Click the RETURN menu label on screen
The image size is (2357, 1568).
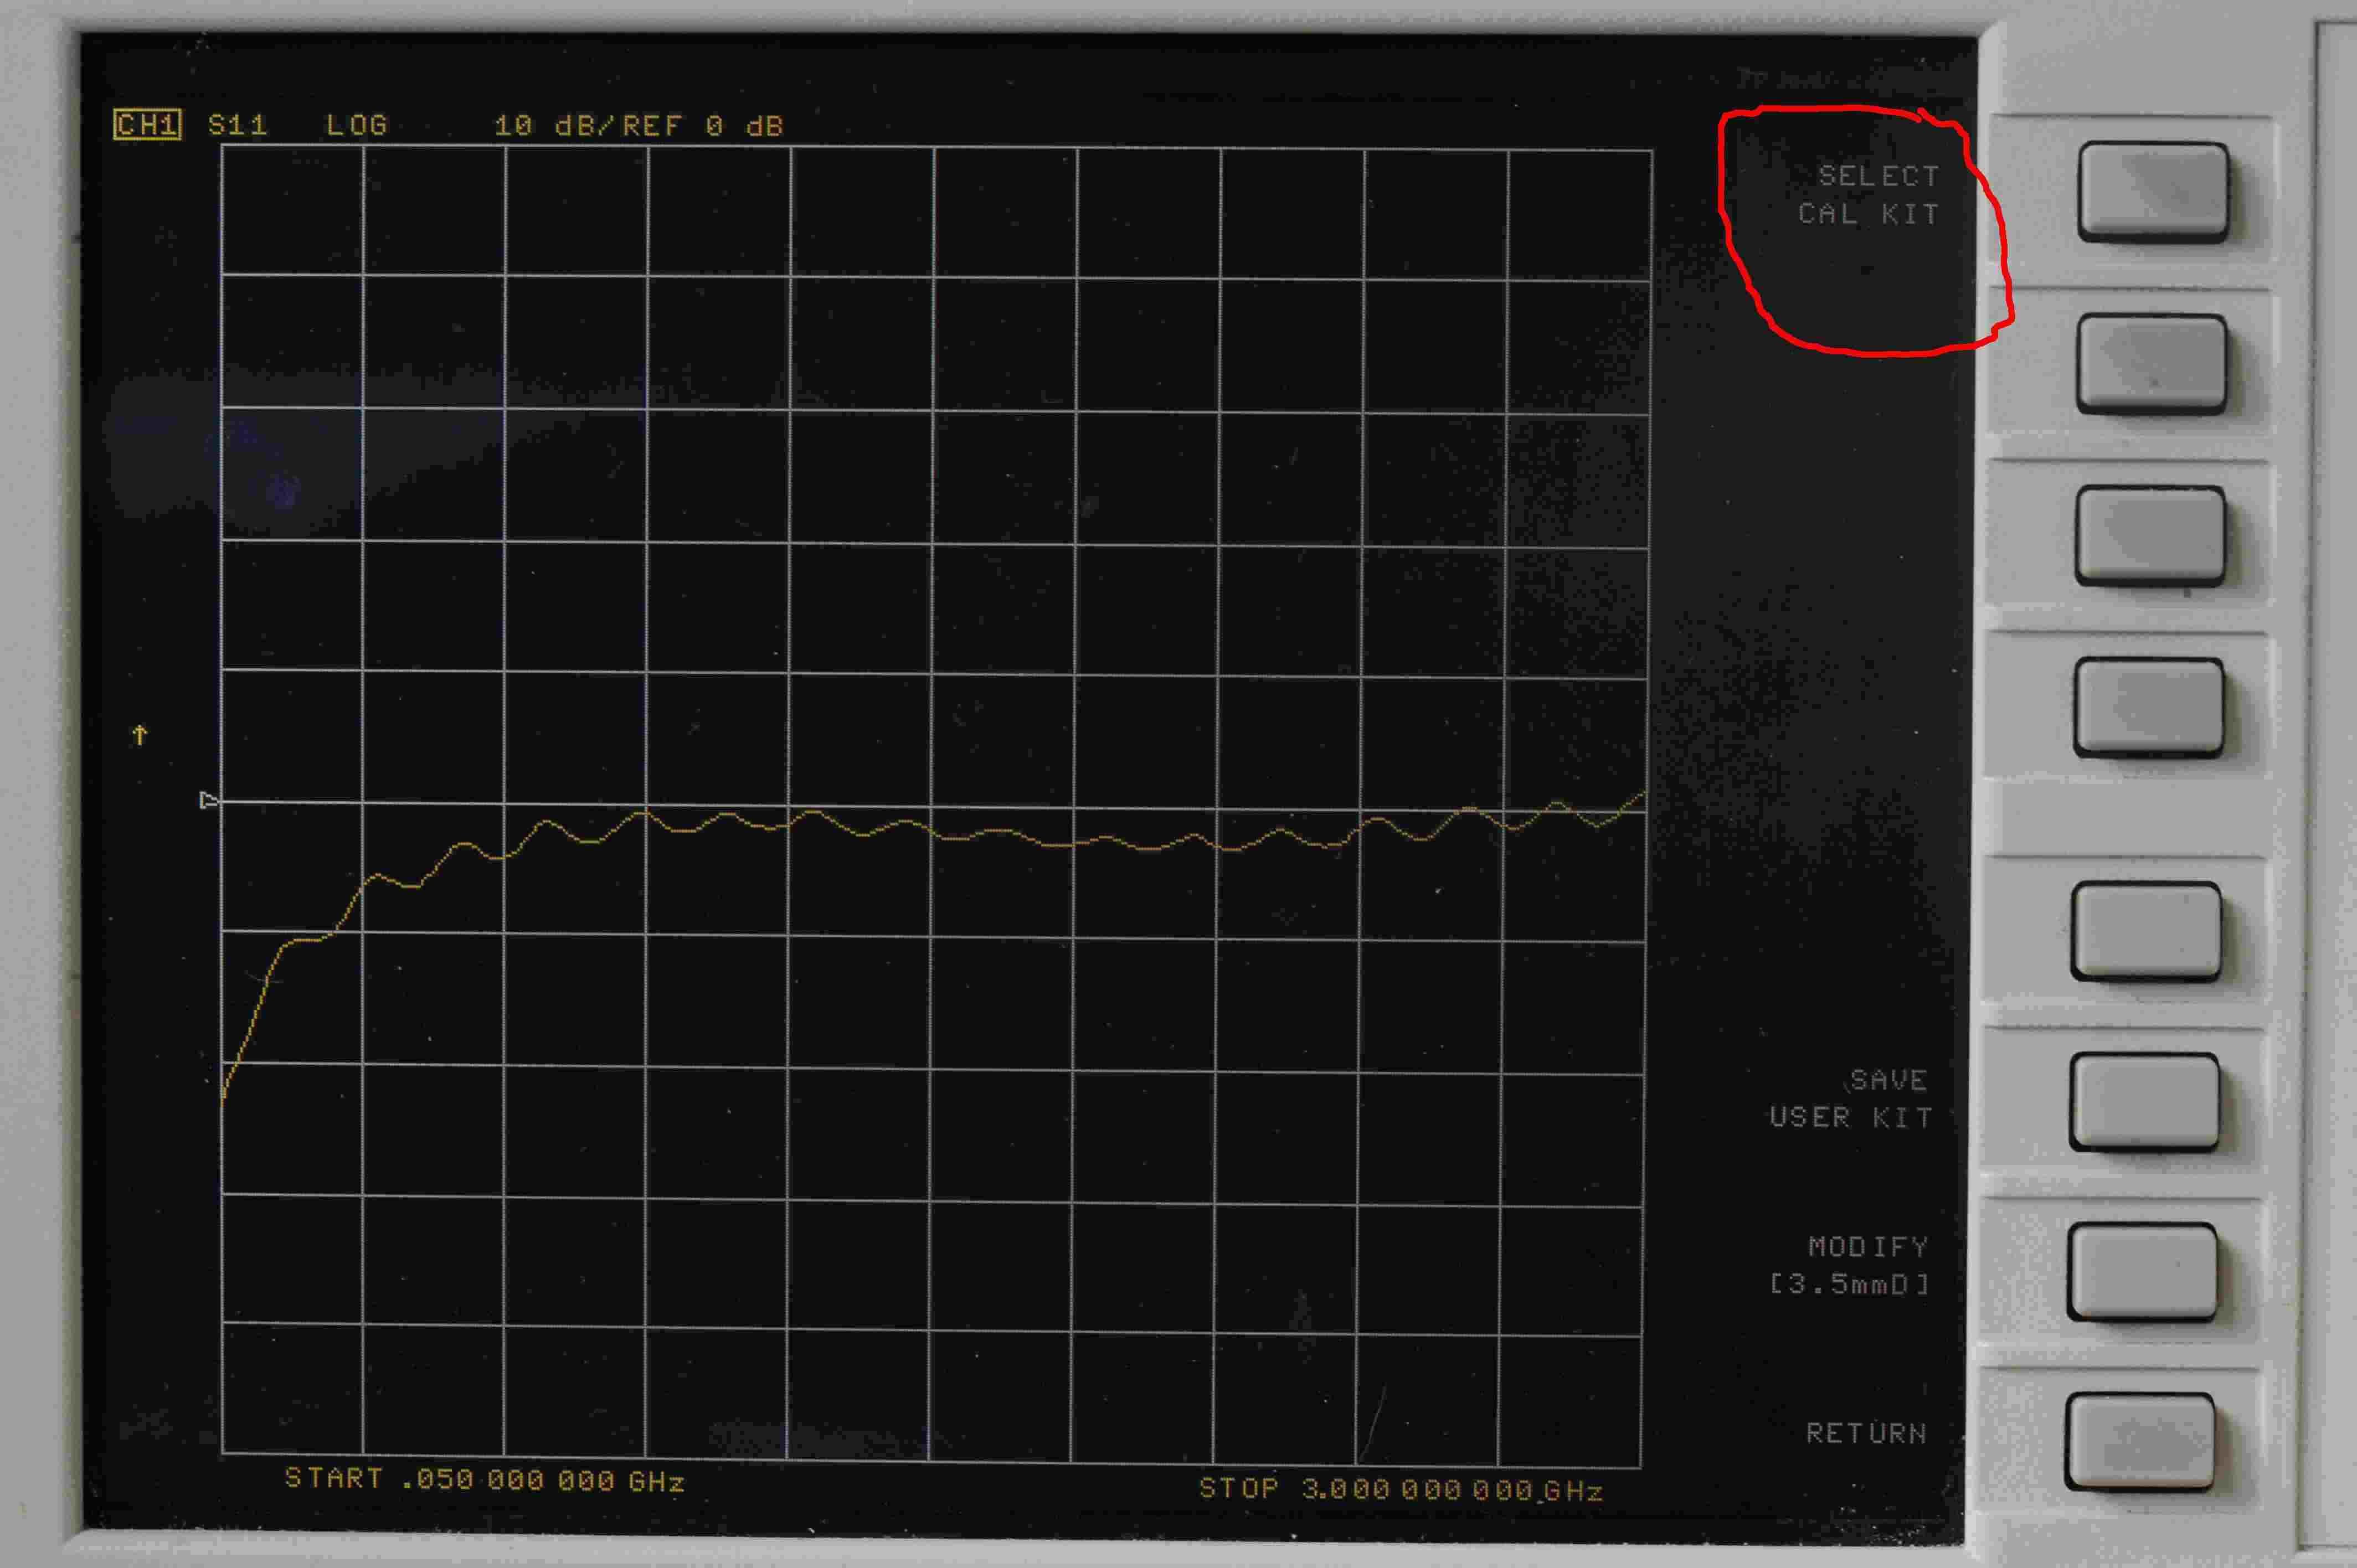(1866, 1433)
